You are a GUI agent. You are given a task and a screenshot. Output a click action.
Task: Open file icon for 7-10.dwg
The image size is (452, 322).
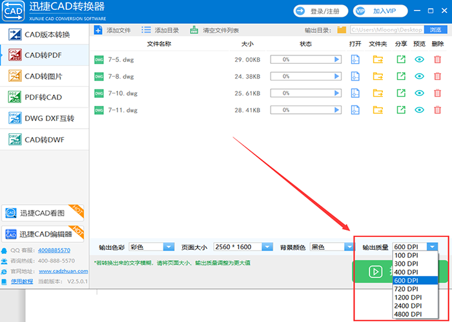pyautogui.click(x=355, y=93)
